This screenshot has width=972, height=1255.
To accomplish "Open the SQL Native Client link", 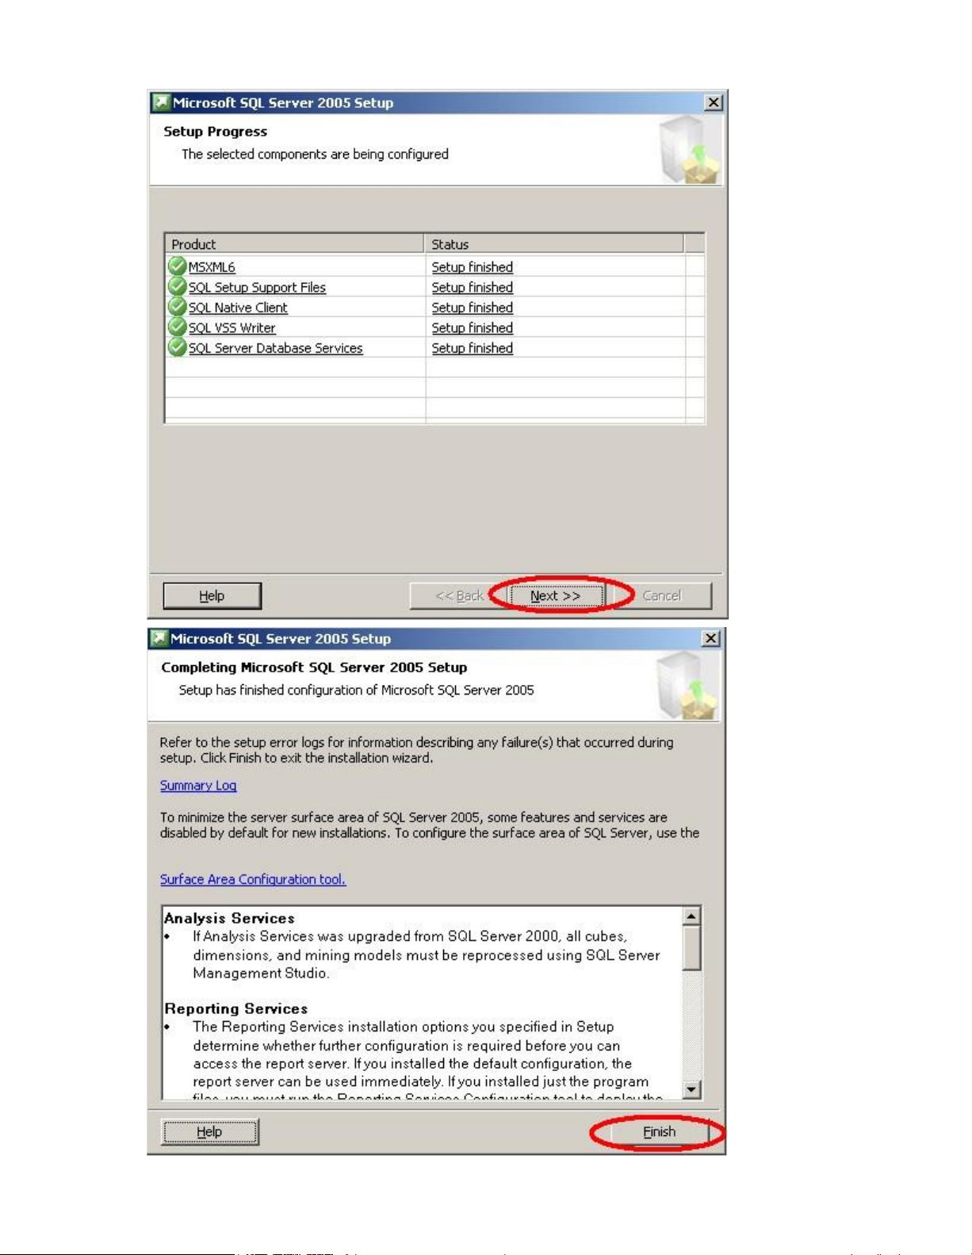I will 238,308.
